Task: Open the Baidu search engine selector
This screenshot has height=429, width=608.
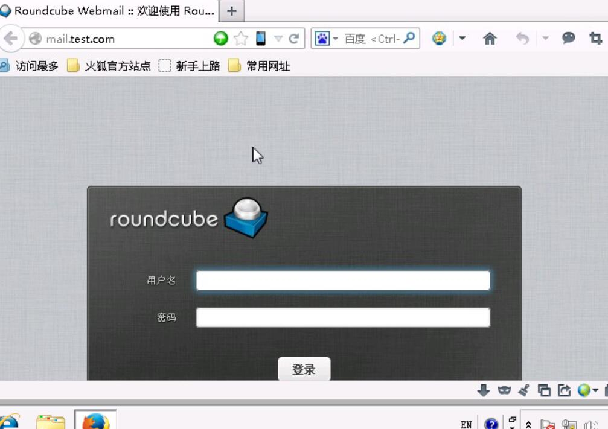Action: pos(326,39)
